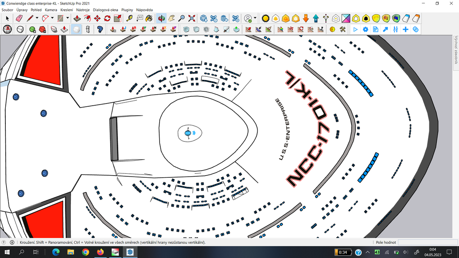Image resolution: width=459 pixels, height=258 pixels.
Task: Select the Arc tool
Action: (46, 18)
